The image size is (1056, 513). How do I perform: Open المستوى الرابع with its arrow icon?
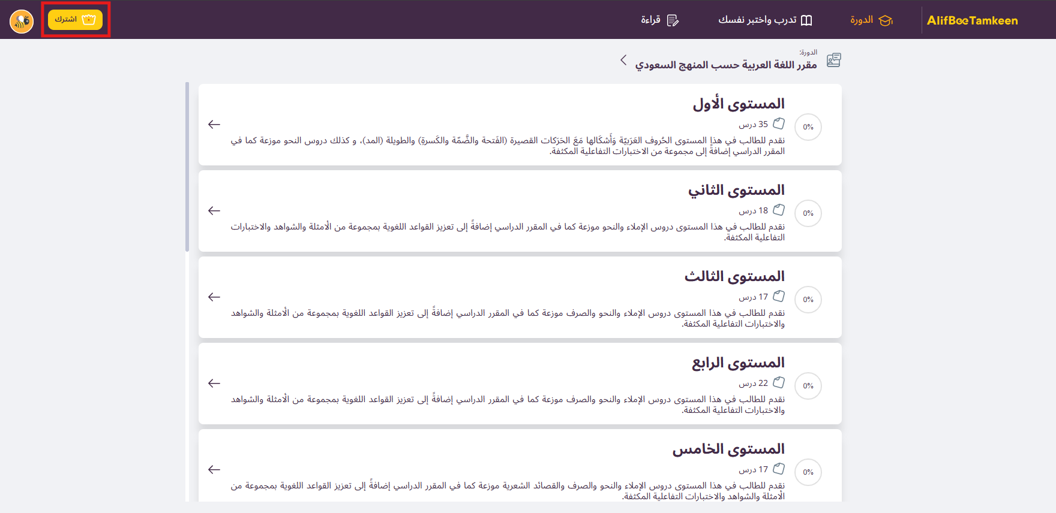[214, 384]
